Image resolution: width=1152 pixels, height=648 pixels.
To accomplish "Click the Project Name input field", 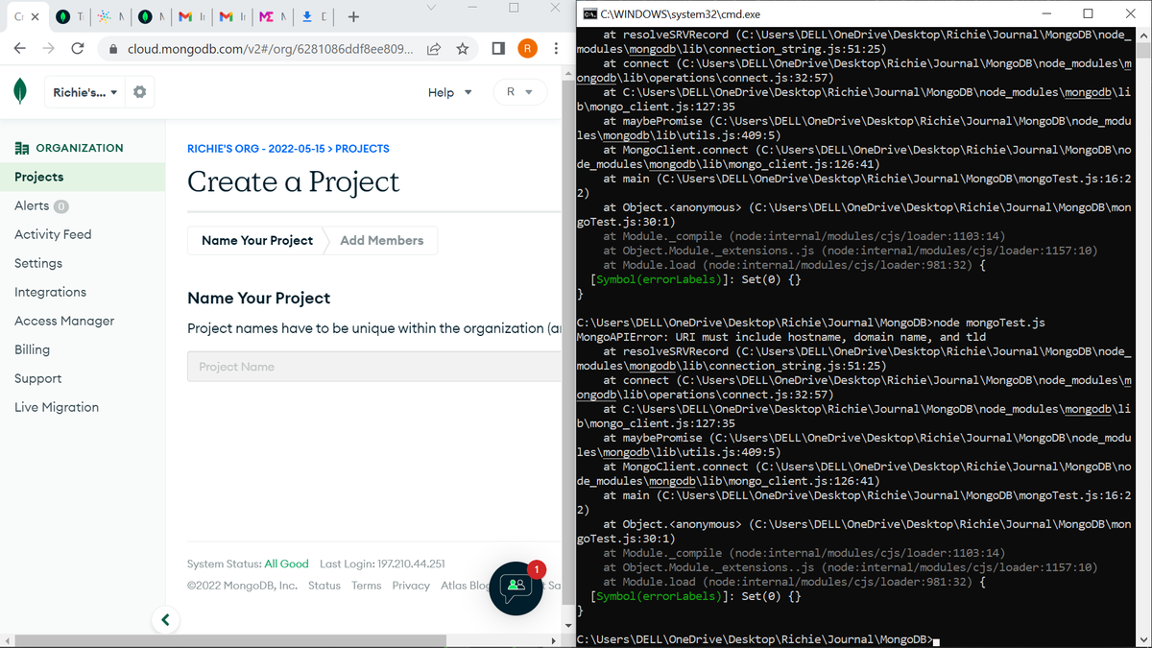I will point(374,367).
